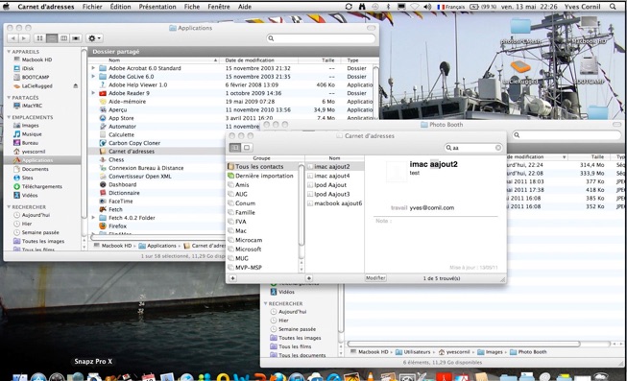Expand the Adobe Acrobat 6.0 Standard folder
The height and width of the screenshot is (381, 627).
click(x=93, y=68)
